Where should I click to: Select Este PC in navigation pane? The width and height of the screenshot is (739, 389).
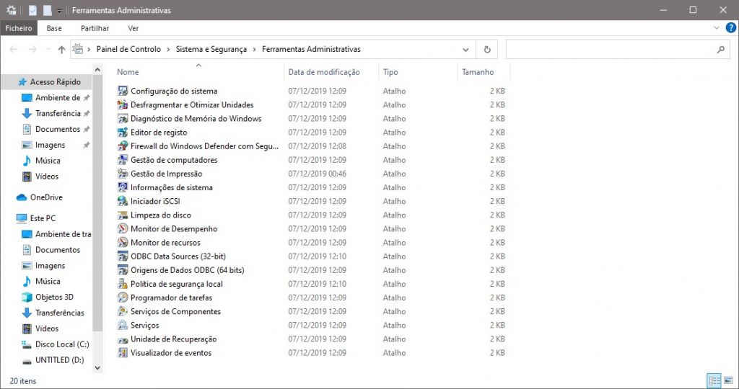(x=43, y=218)
